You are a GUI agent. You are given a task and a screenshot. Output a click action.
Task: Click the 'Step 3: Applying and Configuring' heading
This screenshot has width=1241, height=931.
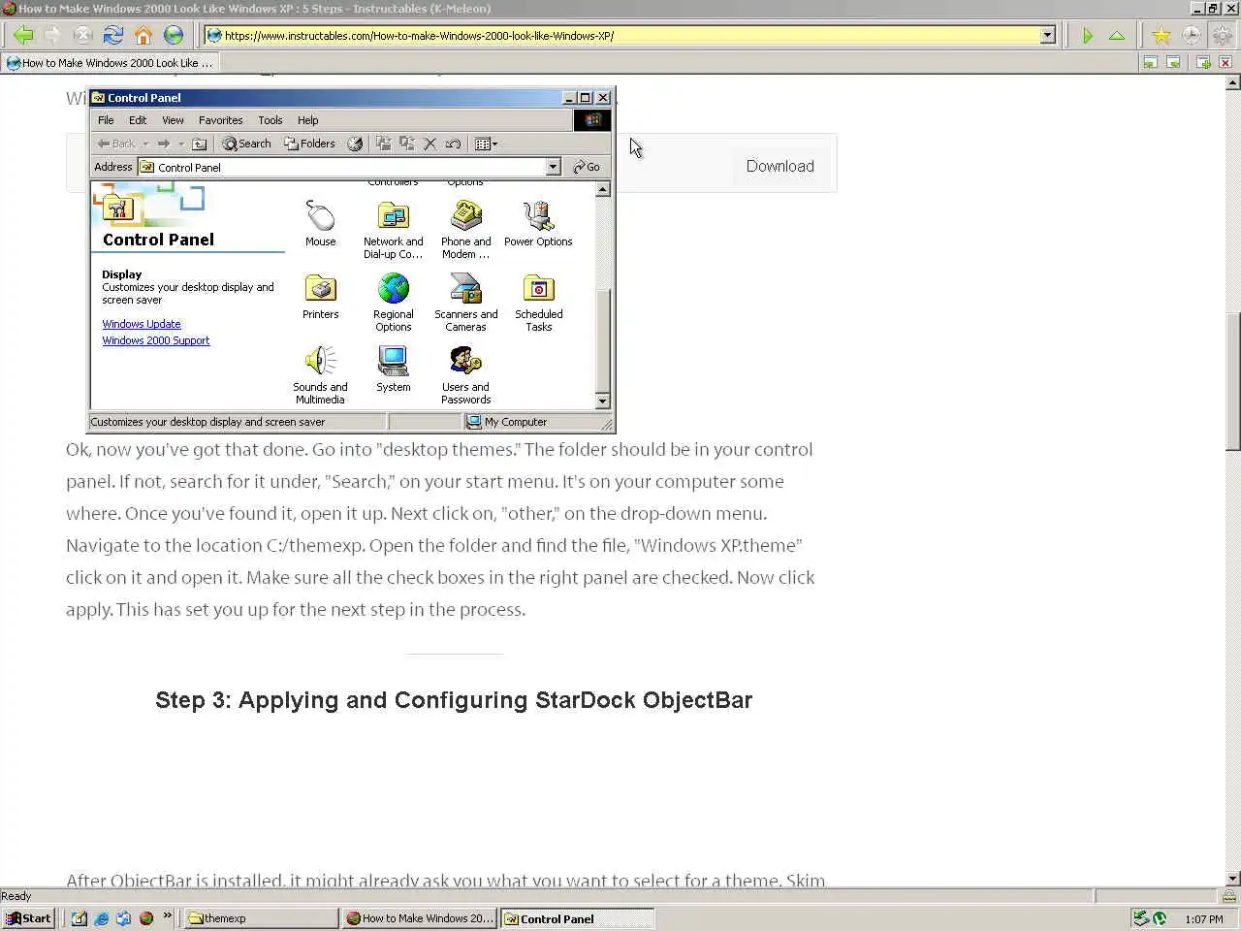pyautogui.click(x=454, y=700)
